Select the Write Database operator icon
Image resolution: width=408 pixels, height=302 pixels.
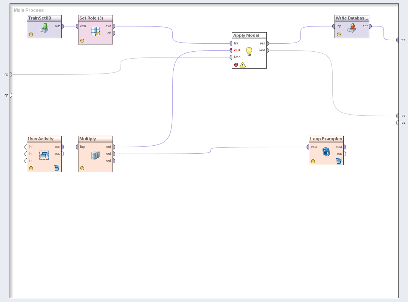coord(352,28)
